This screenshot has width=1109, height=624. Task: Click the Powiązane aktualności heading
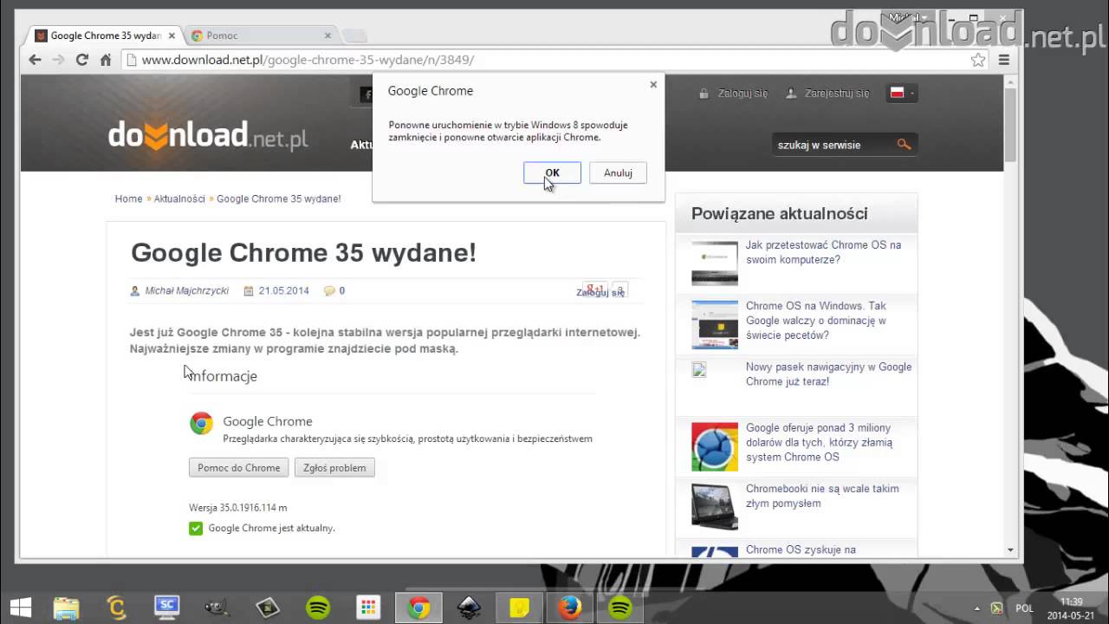(780, 213)
